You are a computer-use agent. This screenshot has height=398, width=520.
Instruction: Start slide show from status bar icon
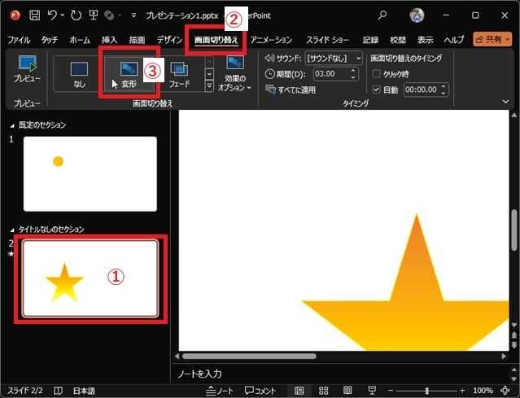[x=371, y=391]
